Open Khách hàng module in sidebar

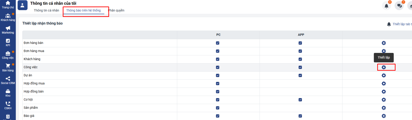[8, 17]
